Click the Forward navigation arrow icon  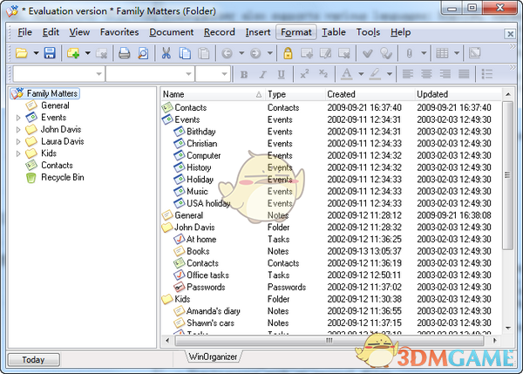tap(255, 53)
